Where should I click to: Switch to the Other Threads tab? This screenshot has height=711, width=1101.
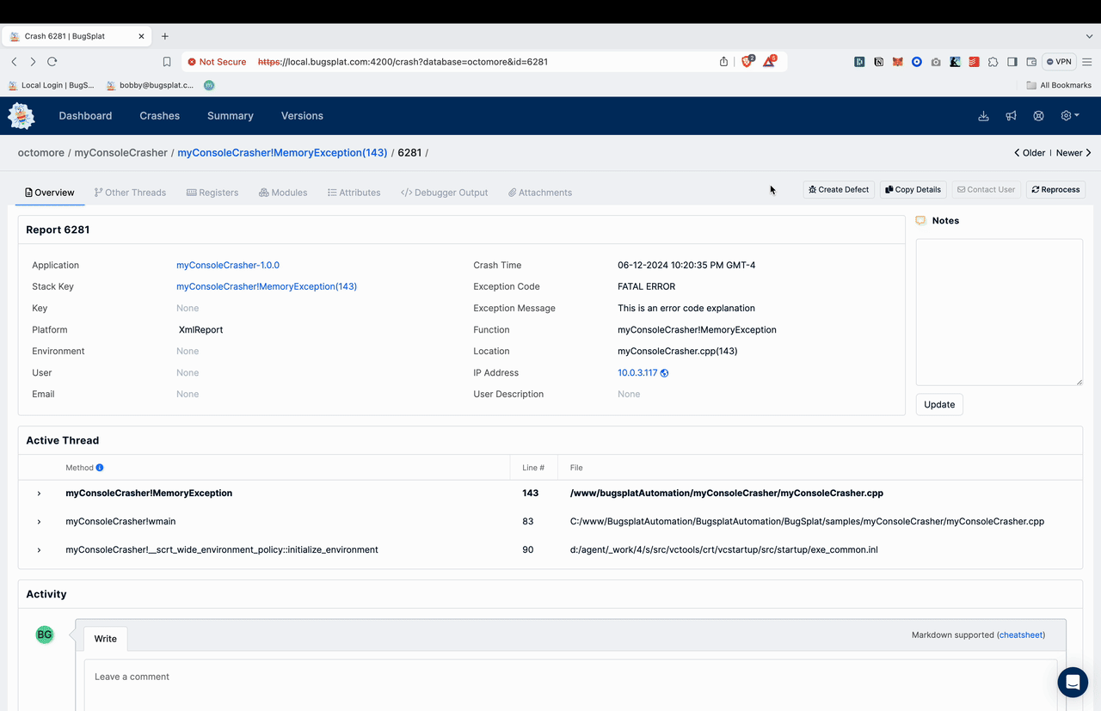[x=130, y=193]
